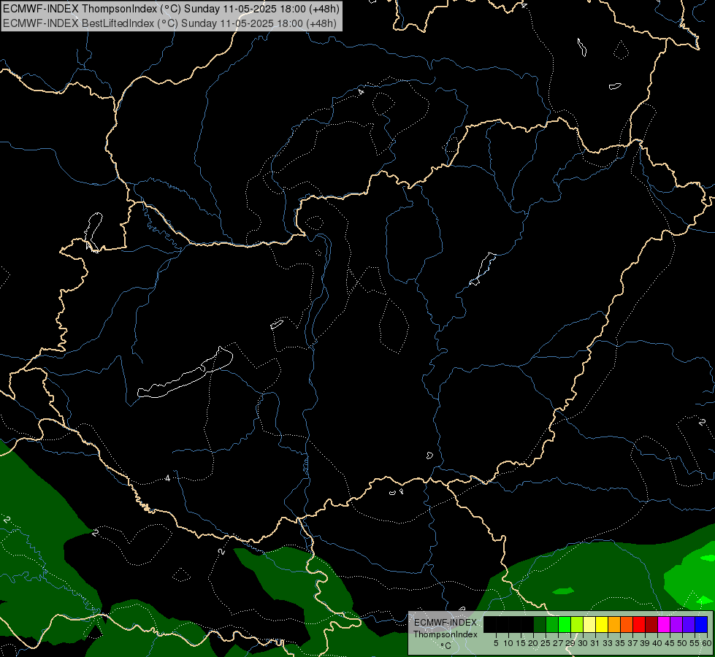This screenshot has height=657, width=715.
Task: Click the elongated white lake outline on map
Action: pos(185,373)
